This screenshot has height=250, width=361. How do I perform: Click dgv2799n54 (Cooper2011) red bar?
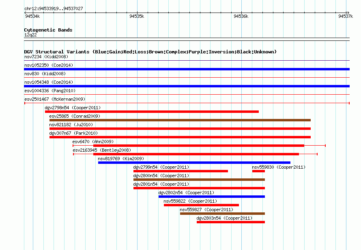coord(181,171)
